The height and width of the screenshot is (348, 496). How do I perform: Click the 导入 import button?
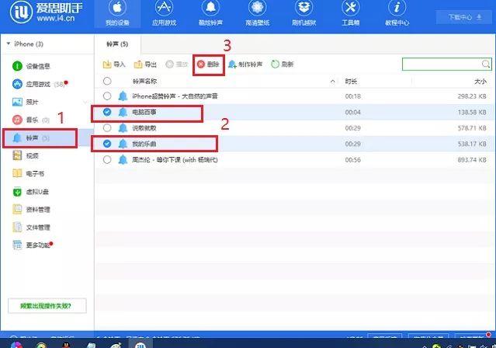coord(113,64)
